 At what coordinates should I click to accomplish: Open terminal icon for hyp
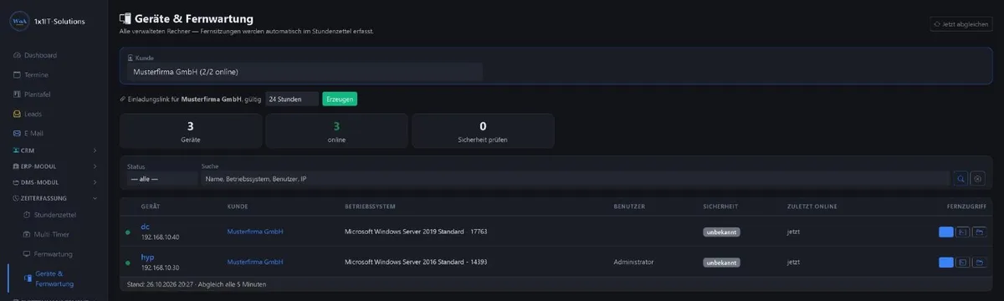[963, 263]
